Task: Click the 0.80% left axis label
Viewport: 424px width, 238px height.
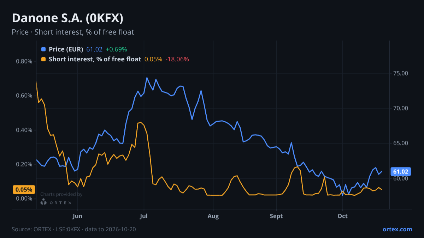Action: click(24, 61)
